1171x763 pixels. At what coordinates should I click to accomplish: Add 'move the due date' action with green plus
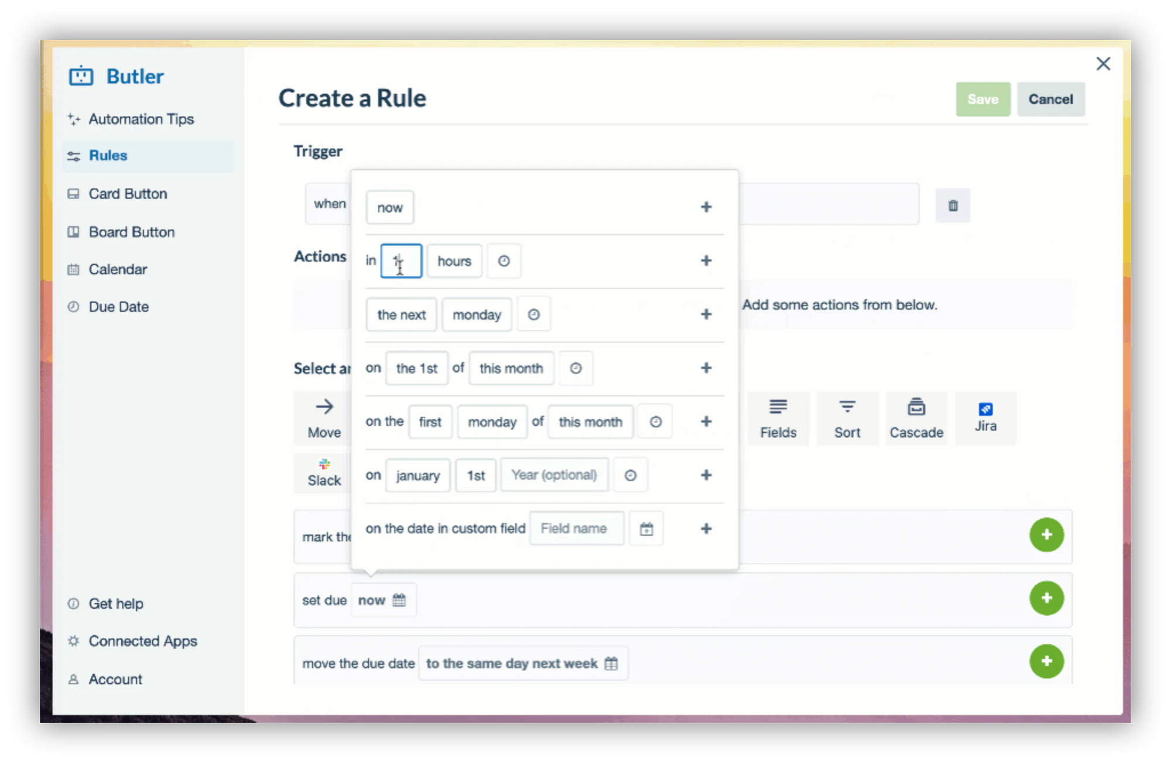point(1047,661)
